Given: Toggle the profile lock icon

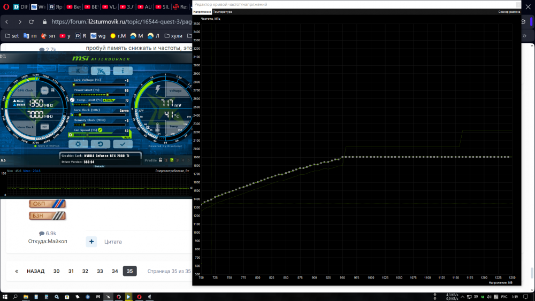Looking at the screenshot, I should 160,160.
